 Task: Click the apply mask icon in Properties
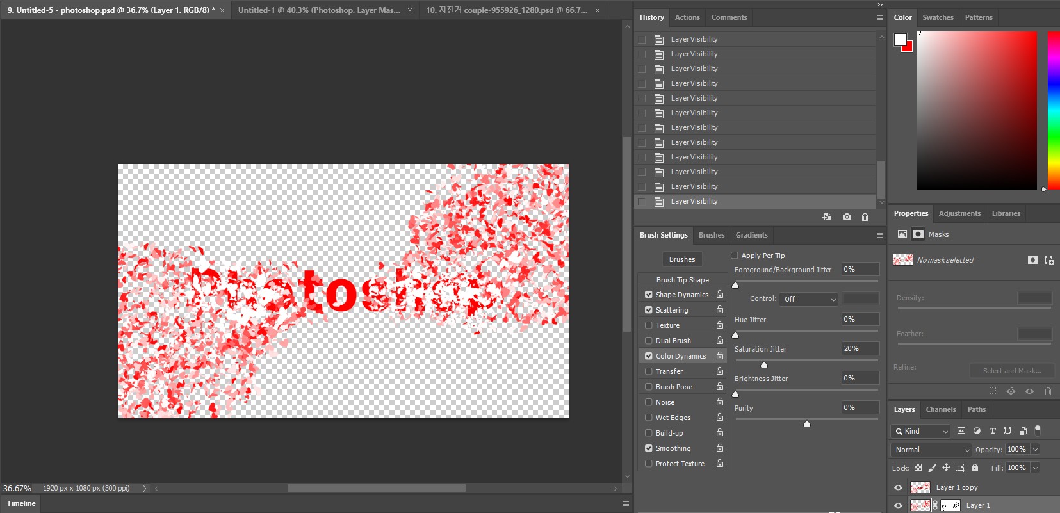tap(1011, 391)
